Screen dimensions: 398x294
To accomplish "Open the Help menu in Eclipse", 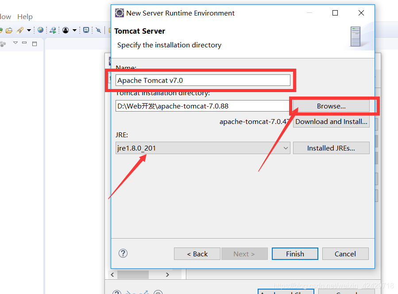I will [25, 17].
